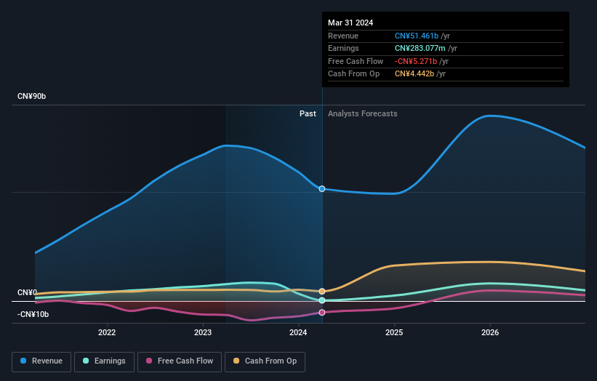597x381 pixels.
Task: Toggle the Free Cash Flow legend series
Action: tap(180, 361)
